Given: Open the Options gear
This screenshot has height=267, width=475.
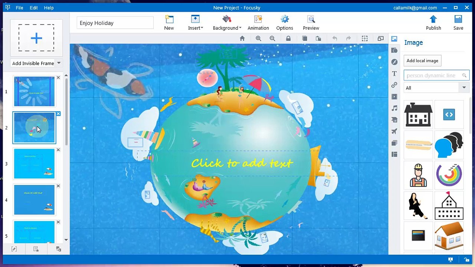Looking at the screenshot, I should 285,23.
